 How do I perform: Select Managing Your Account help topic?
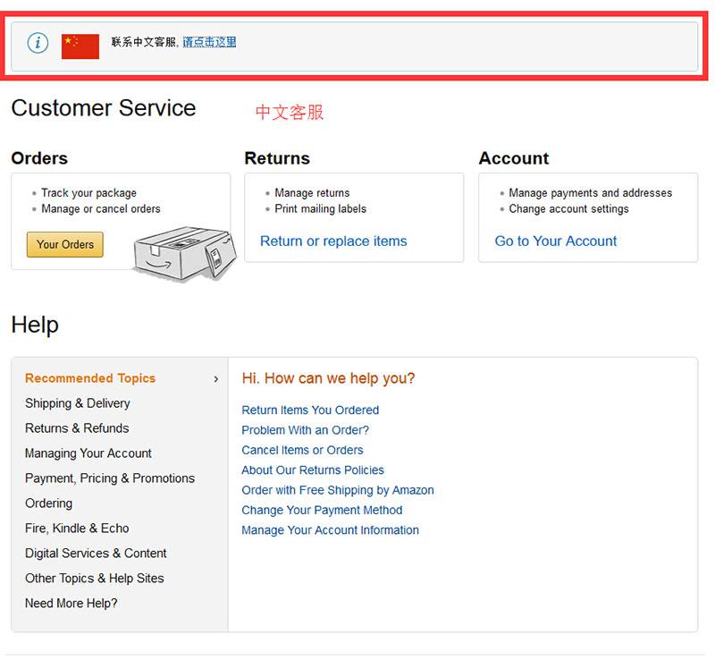88,453
